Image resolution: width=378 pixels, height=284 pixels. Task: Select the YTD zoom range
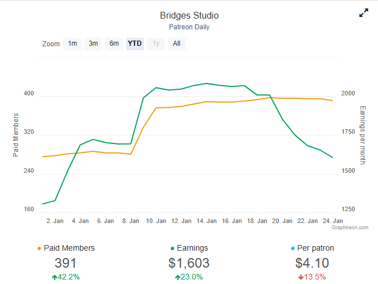pyautogui.click(x=135, y=44)
